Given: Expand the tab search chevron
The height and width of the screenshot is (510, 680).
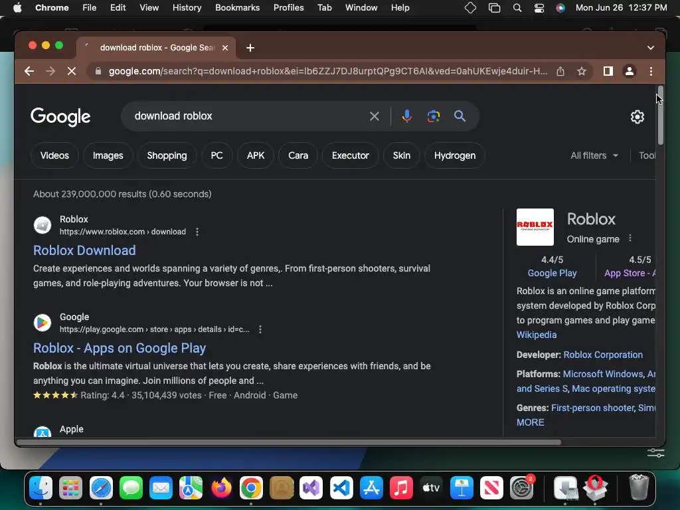Looking at the screenshot, I should [x=651, y=48].
